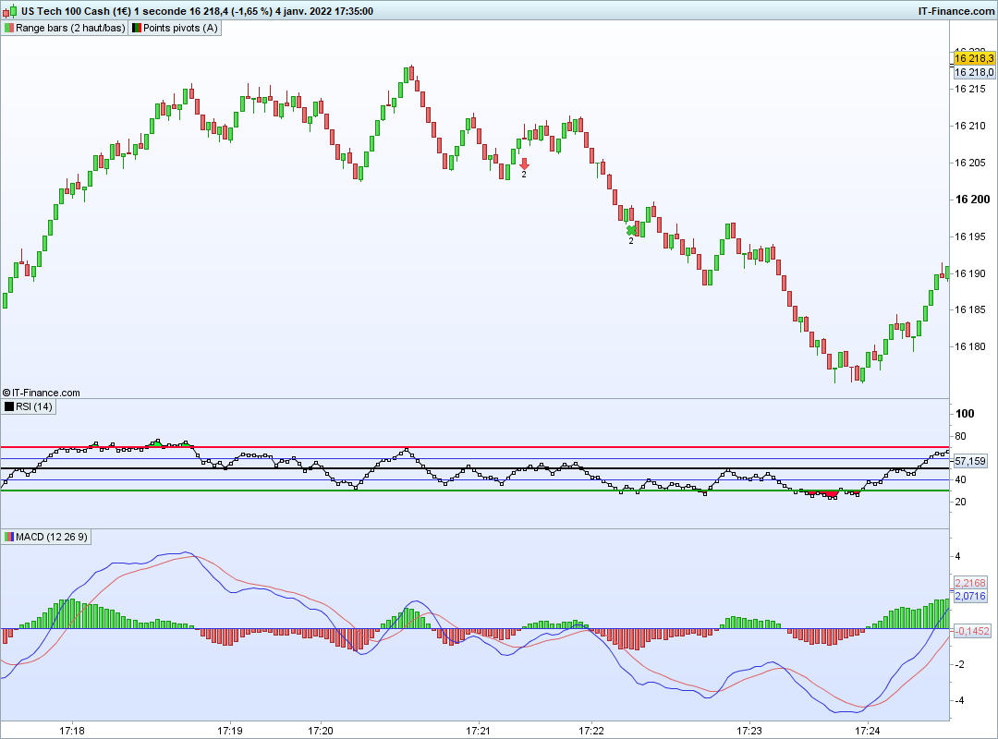Click the 16 195 price axis label

(970, 236)
